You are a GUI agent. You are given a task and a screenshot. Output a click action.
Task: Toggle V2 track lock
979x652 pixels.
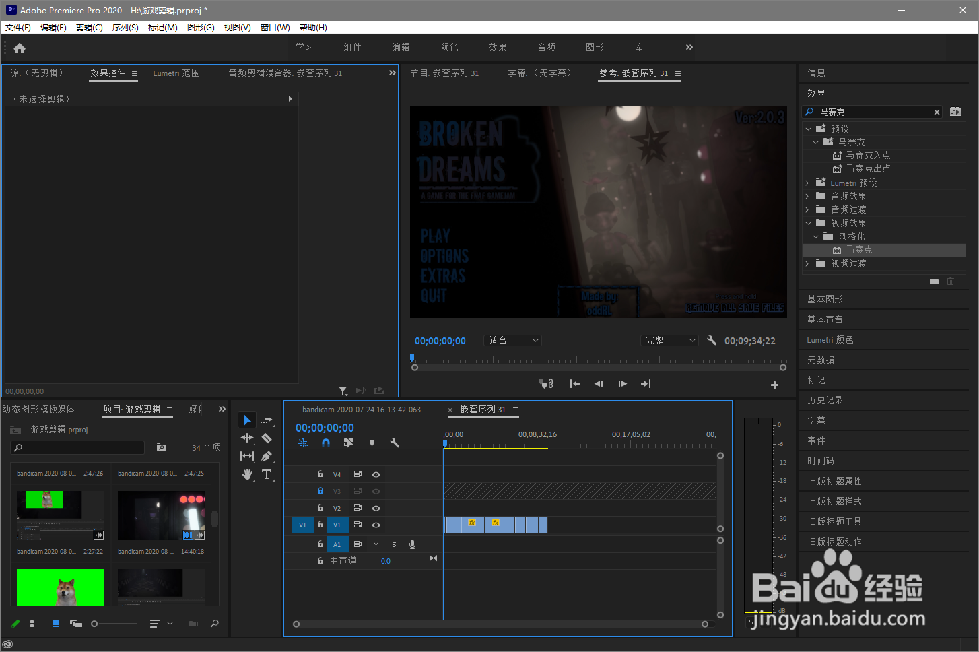tap(320, 508)
